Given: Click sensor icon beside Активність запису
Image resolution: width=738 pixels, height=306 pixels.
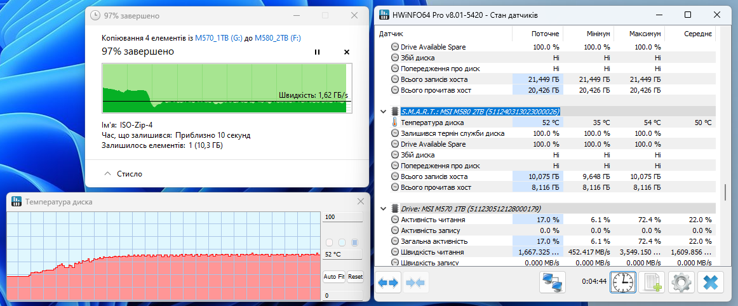Looking at the screenshot, I should [394, 230].
